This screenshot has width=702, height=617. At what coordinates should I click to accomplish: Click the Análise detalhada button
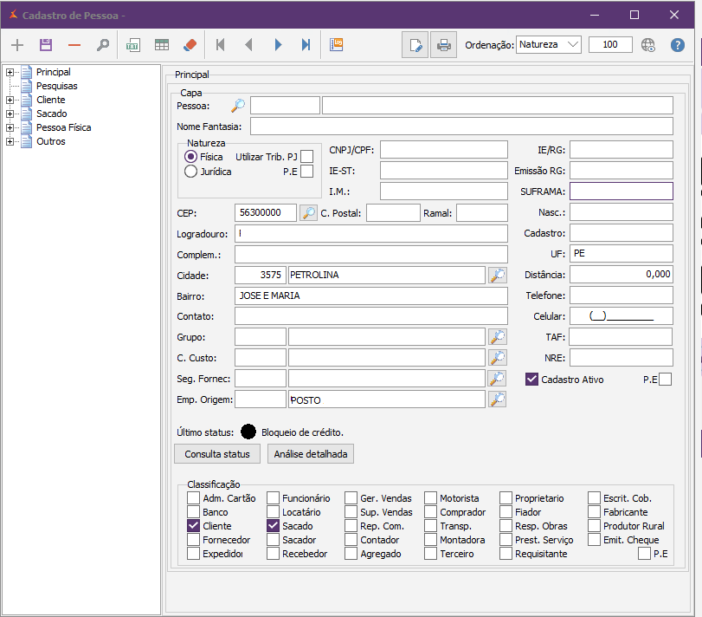click(x=311, y=454)
